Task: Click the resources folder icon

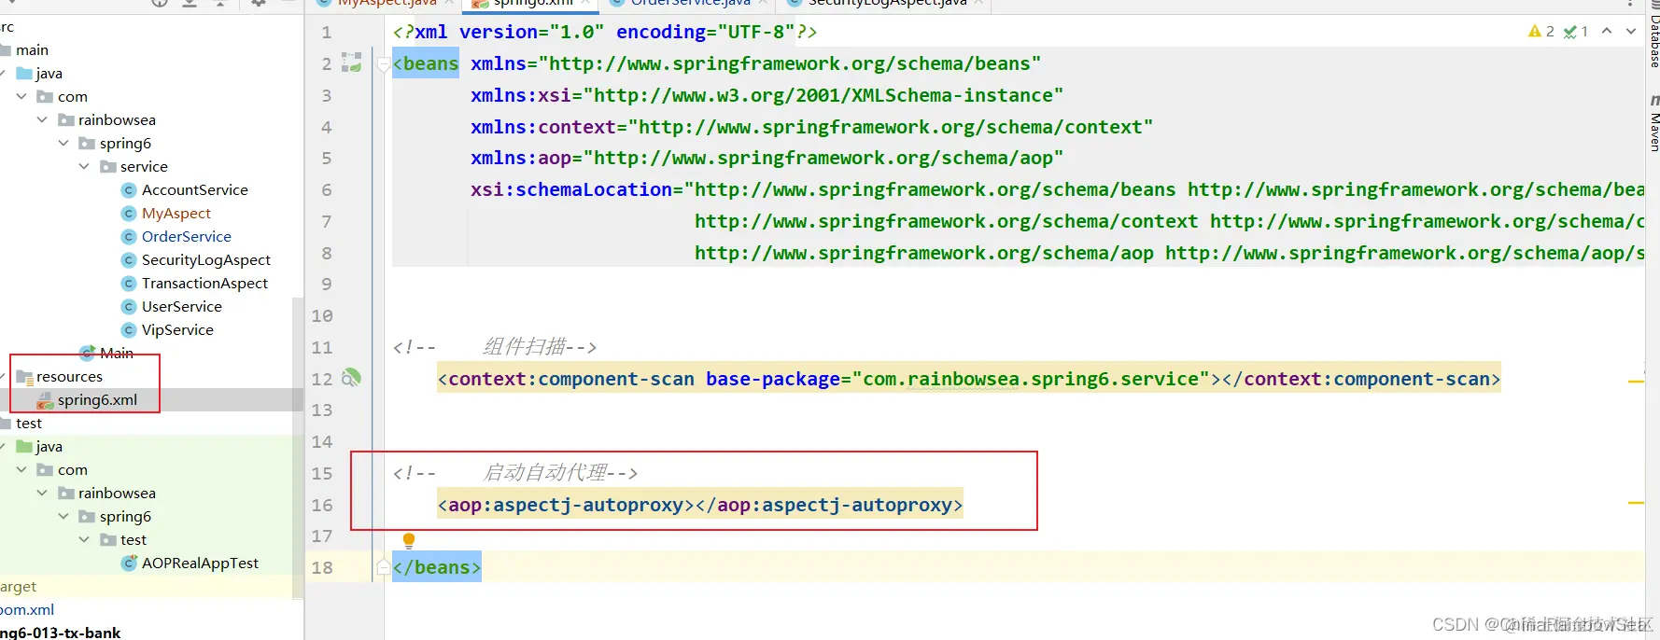Action: 24,377
